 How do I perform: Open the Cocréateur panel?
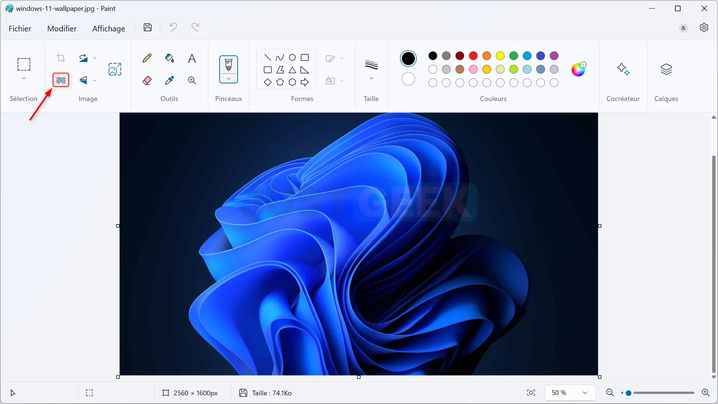click(x=623, y=69)
